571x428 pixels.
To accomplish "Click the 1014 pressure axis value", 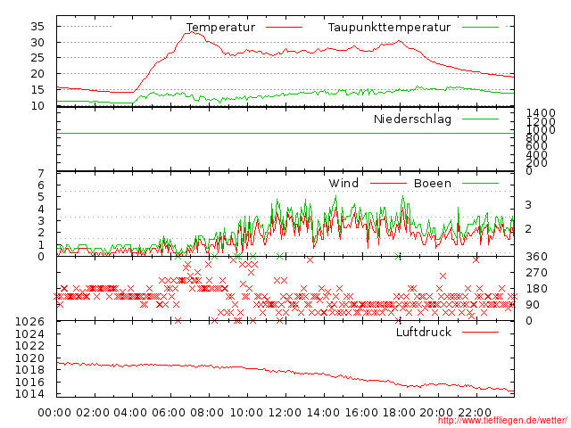I will [x=29, y=394].
